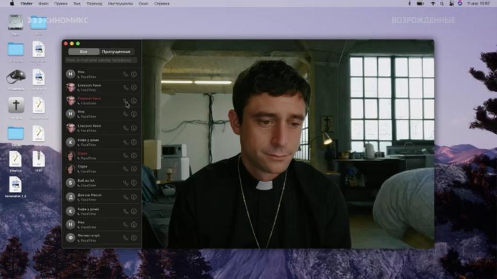The image size is (497, 279).
Task: Switch to the Пропущенные calls tab
Action: (x=116, y=52)
